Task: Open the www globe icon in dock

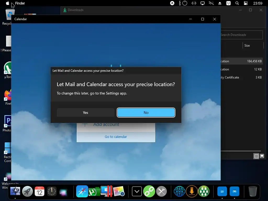Action: click(x=180, y=191)
